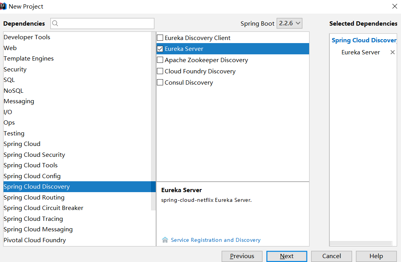401x262 pixels.
Task: Open the Messaging category
Action: tap(77, 101)
